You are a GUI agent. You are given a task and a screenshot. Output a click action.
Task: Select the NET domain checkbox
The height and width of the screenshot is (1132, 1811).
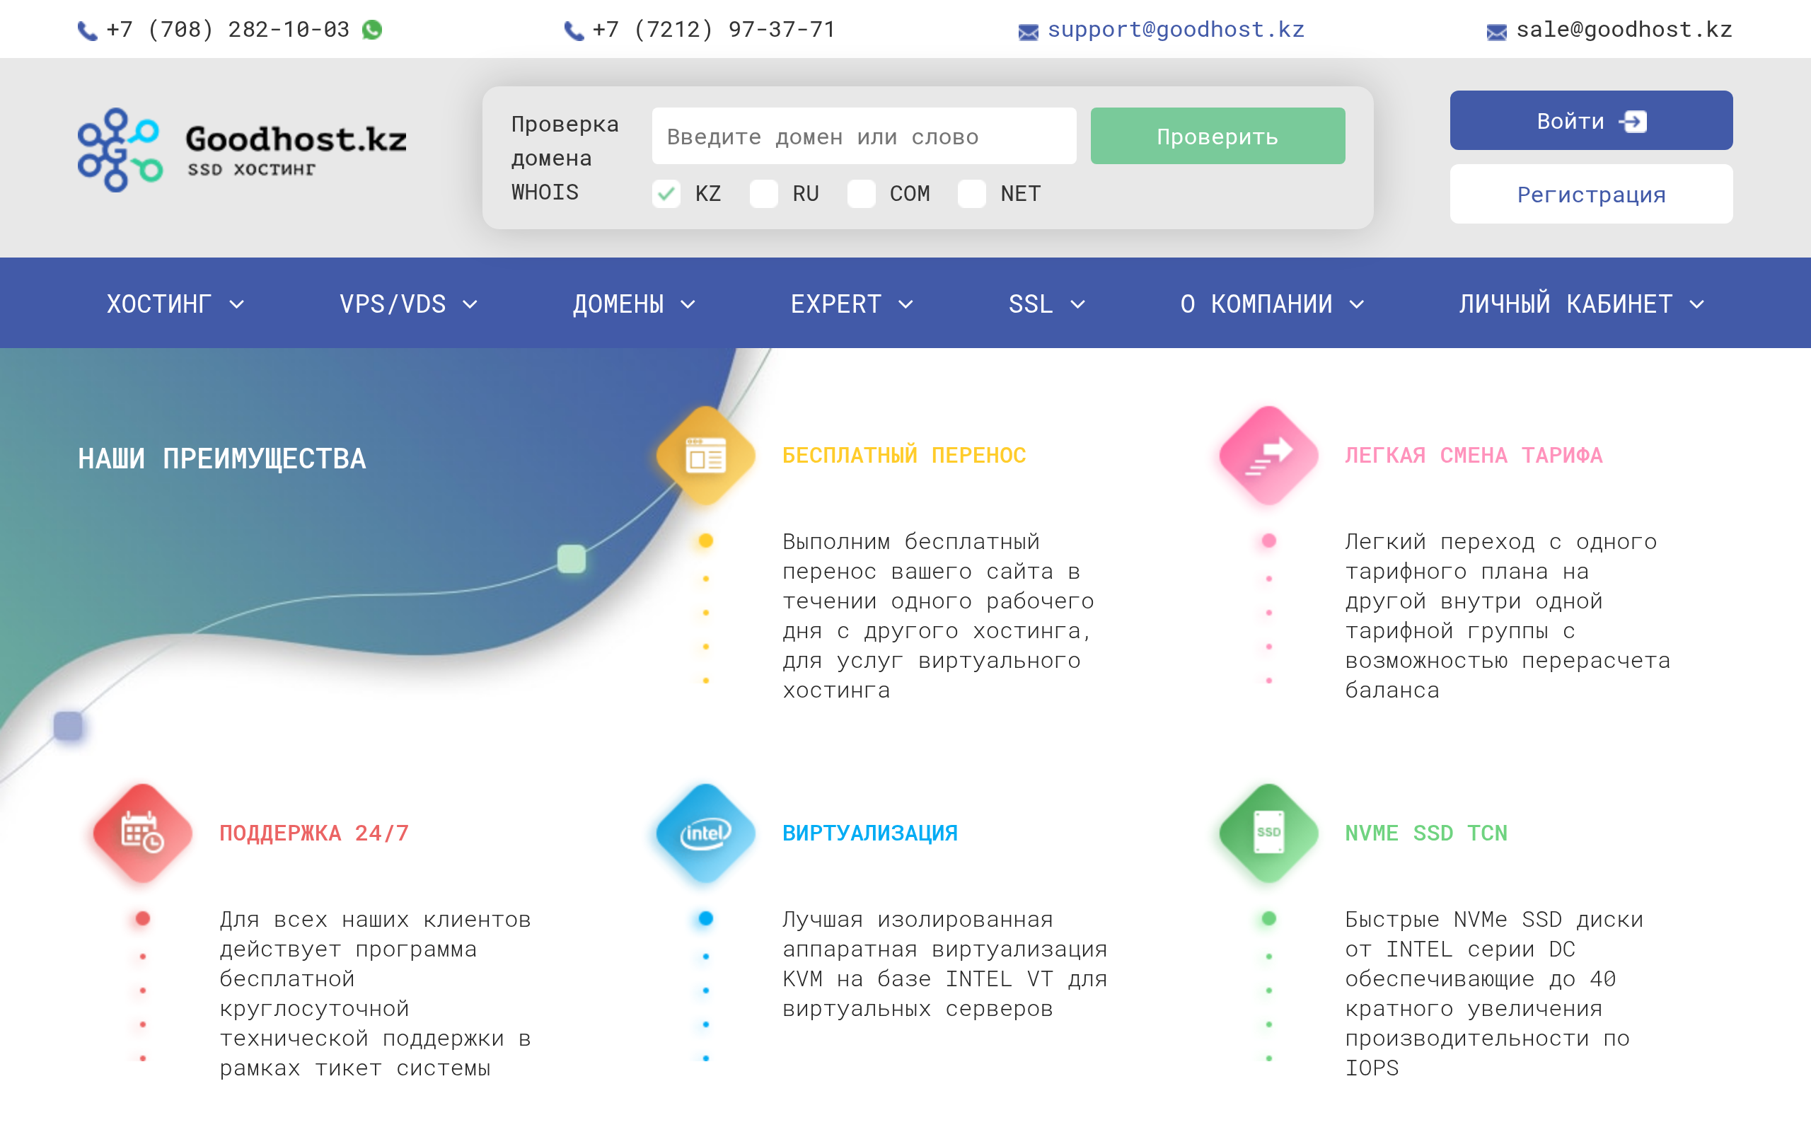tap(972, 194)
